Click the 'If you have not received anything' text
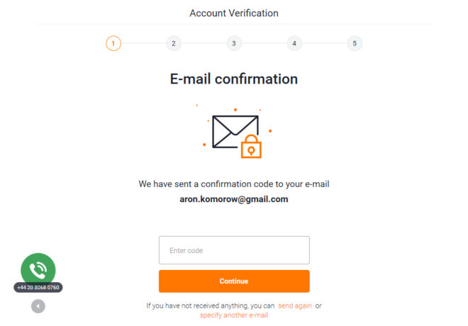Screen dimensions: 468x326 coord(211,305)
